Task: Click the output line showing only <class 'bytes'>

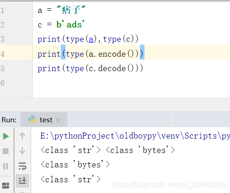Action: tap(75, 165)
